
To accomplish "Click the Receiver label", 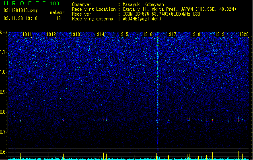I will pos(82,14).
